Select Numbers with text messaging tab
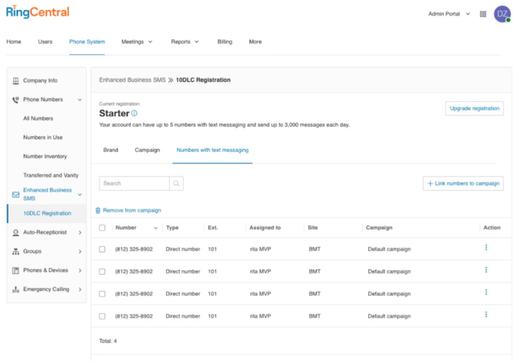The height and width of the screenshot is (361, 519). tap(212, 150)
